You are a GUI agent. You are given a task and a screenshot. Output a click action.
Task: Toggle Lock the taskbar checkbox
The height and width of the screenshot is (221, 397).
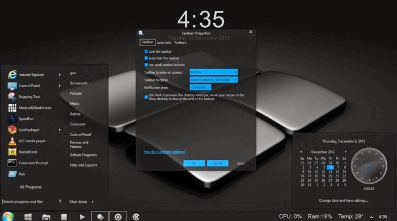(146, 52)
